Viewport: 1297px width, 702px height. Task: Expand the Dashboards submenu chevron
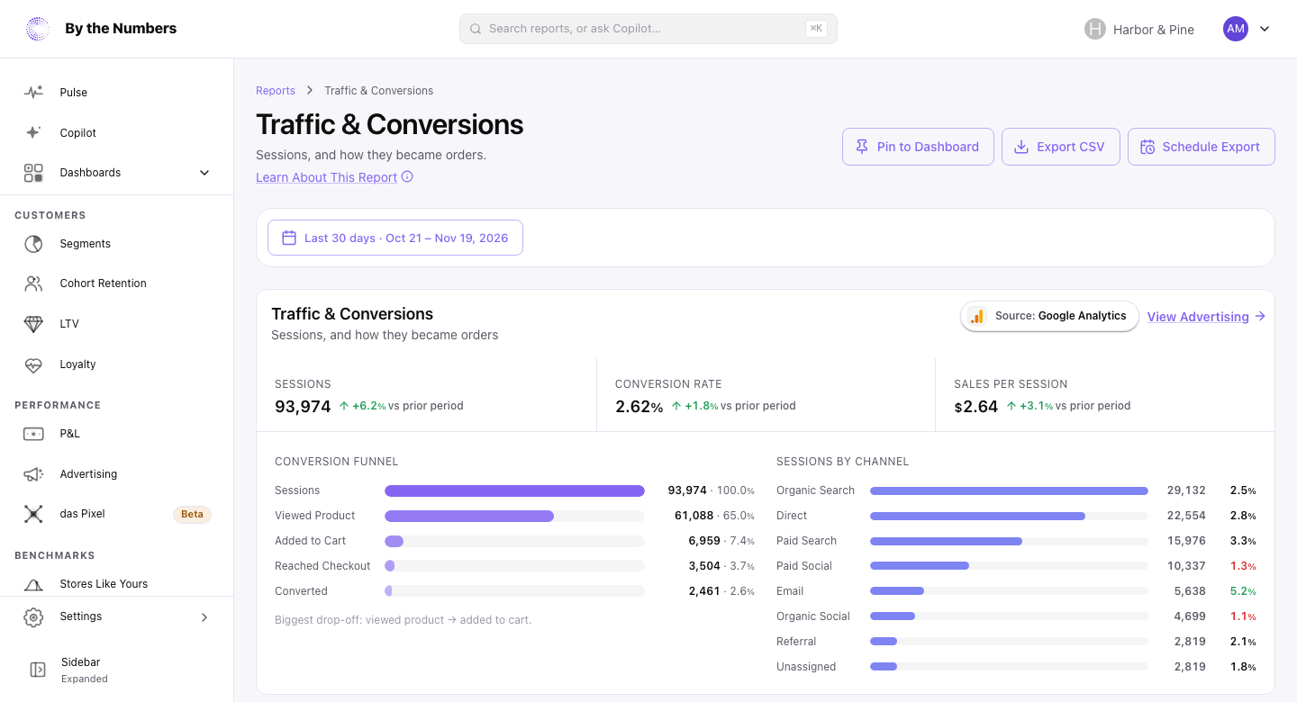click(204, 173)
